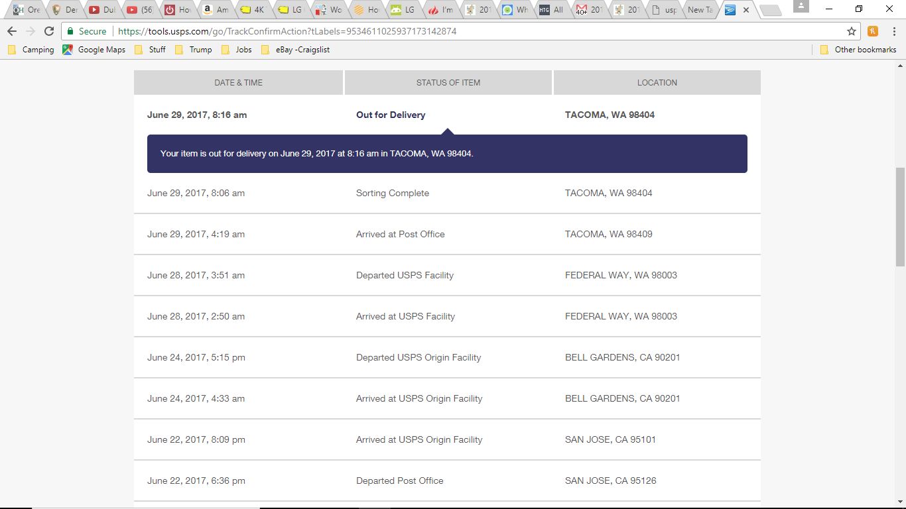Click the scrollbar up arrow
Screen dimensions: 906x509
[x=900, y=64]
